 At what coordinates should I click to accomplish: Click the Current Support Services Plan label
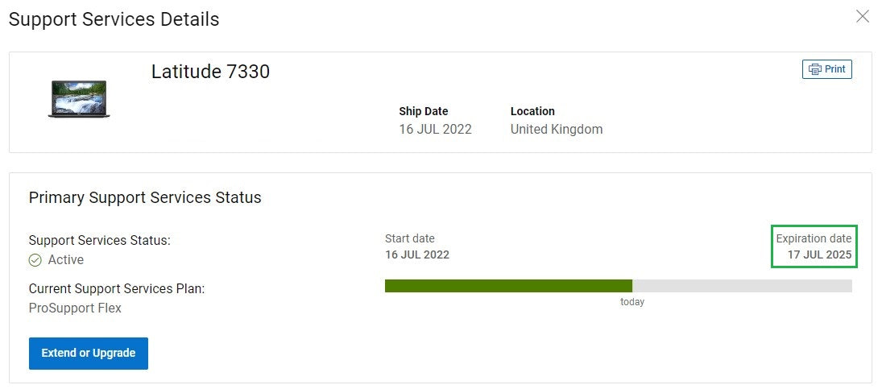tap(117, 289)
